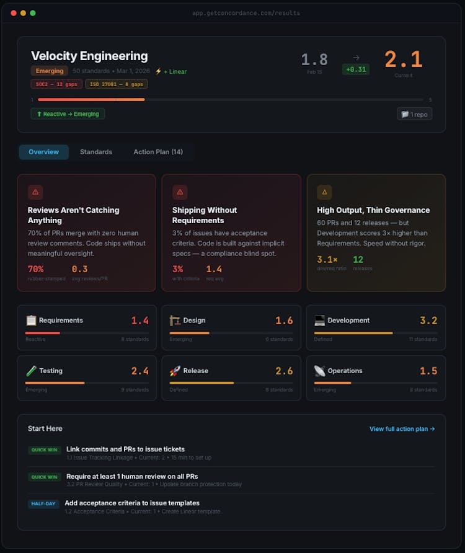Click the Requirements clipboard icon
465x553 pixels.
point(31,321)
